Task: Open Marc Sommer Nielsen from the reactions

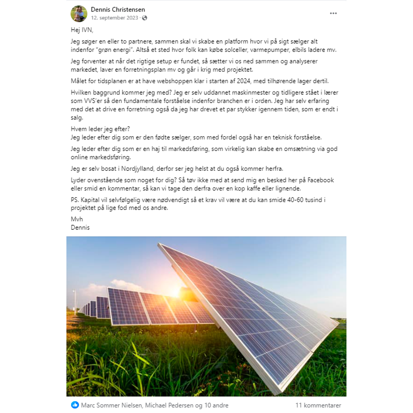Action: (112, 405)
